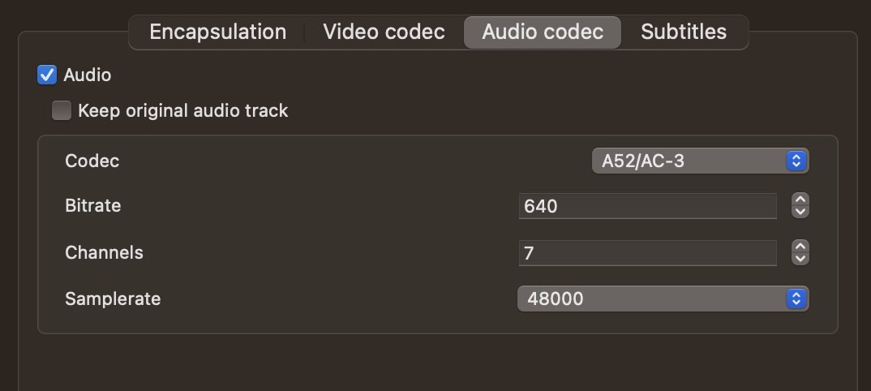
Task: Open the Codec dropdown showing A52/AC-3
Action: tap(701, 161)
